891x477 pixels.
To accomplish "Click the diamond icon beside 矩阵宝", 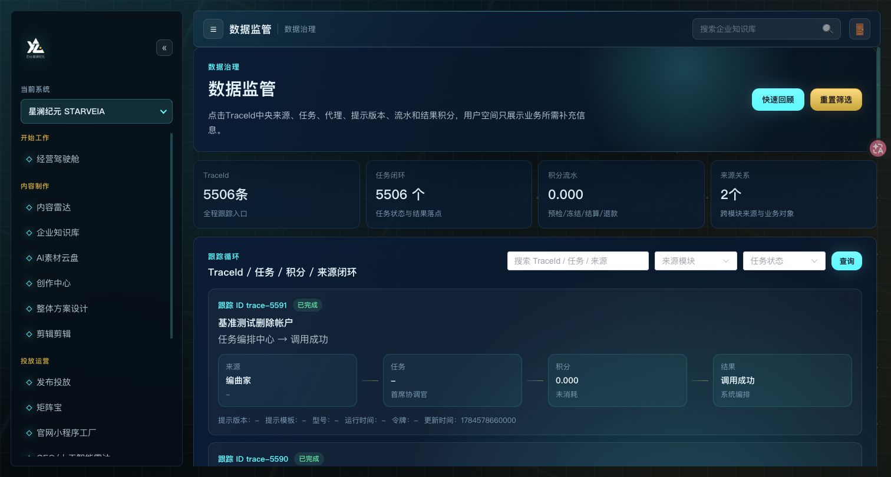I will (29, 408).
